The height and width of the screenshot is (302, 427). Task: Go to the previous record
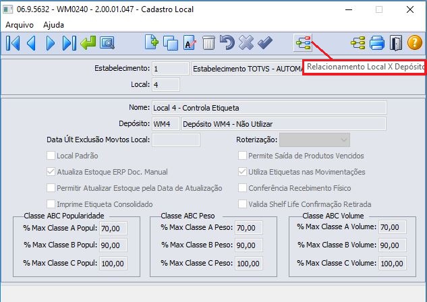pos(31,43)
